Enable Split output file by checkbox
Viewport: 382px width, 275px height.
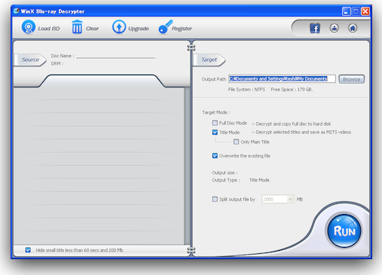[x=215, y=199]
